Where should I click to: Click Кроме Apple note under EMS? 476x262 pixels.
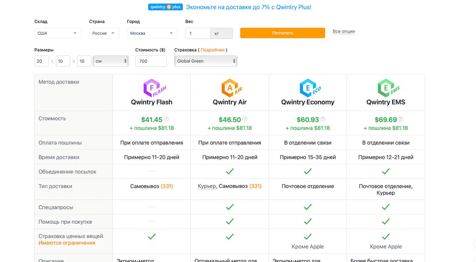[x=386, y=246]
